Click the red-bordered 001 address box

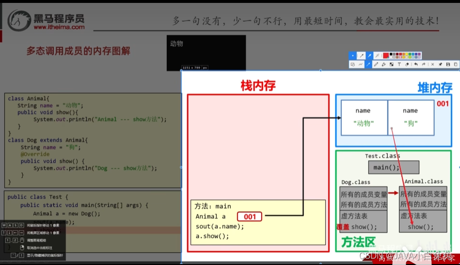(249, 217)
